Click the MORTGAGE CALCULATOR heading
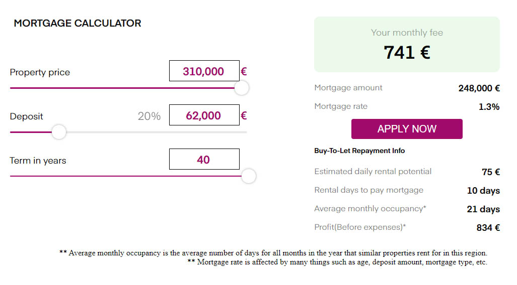This screenshot has width=517, height=285. click(78, 23)
